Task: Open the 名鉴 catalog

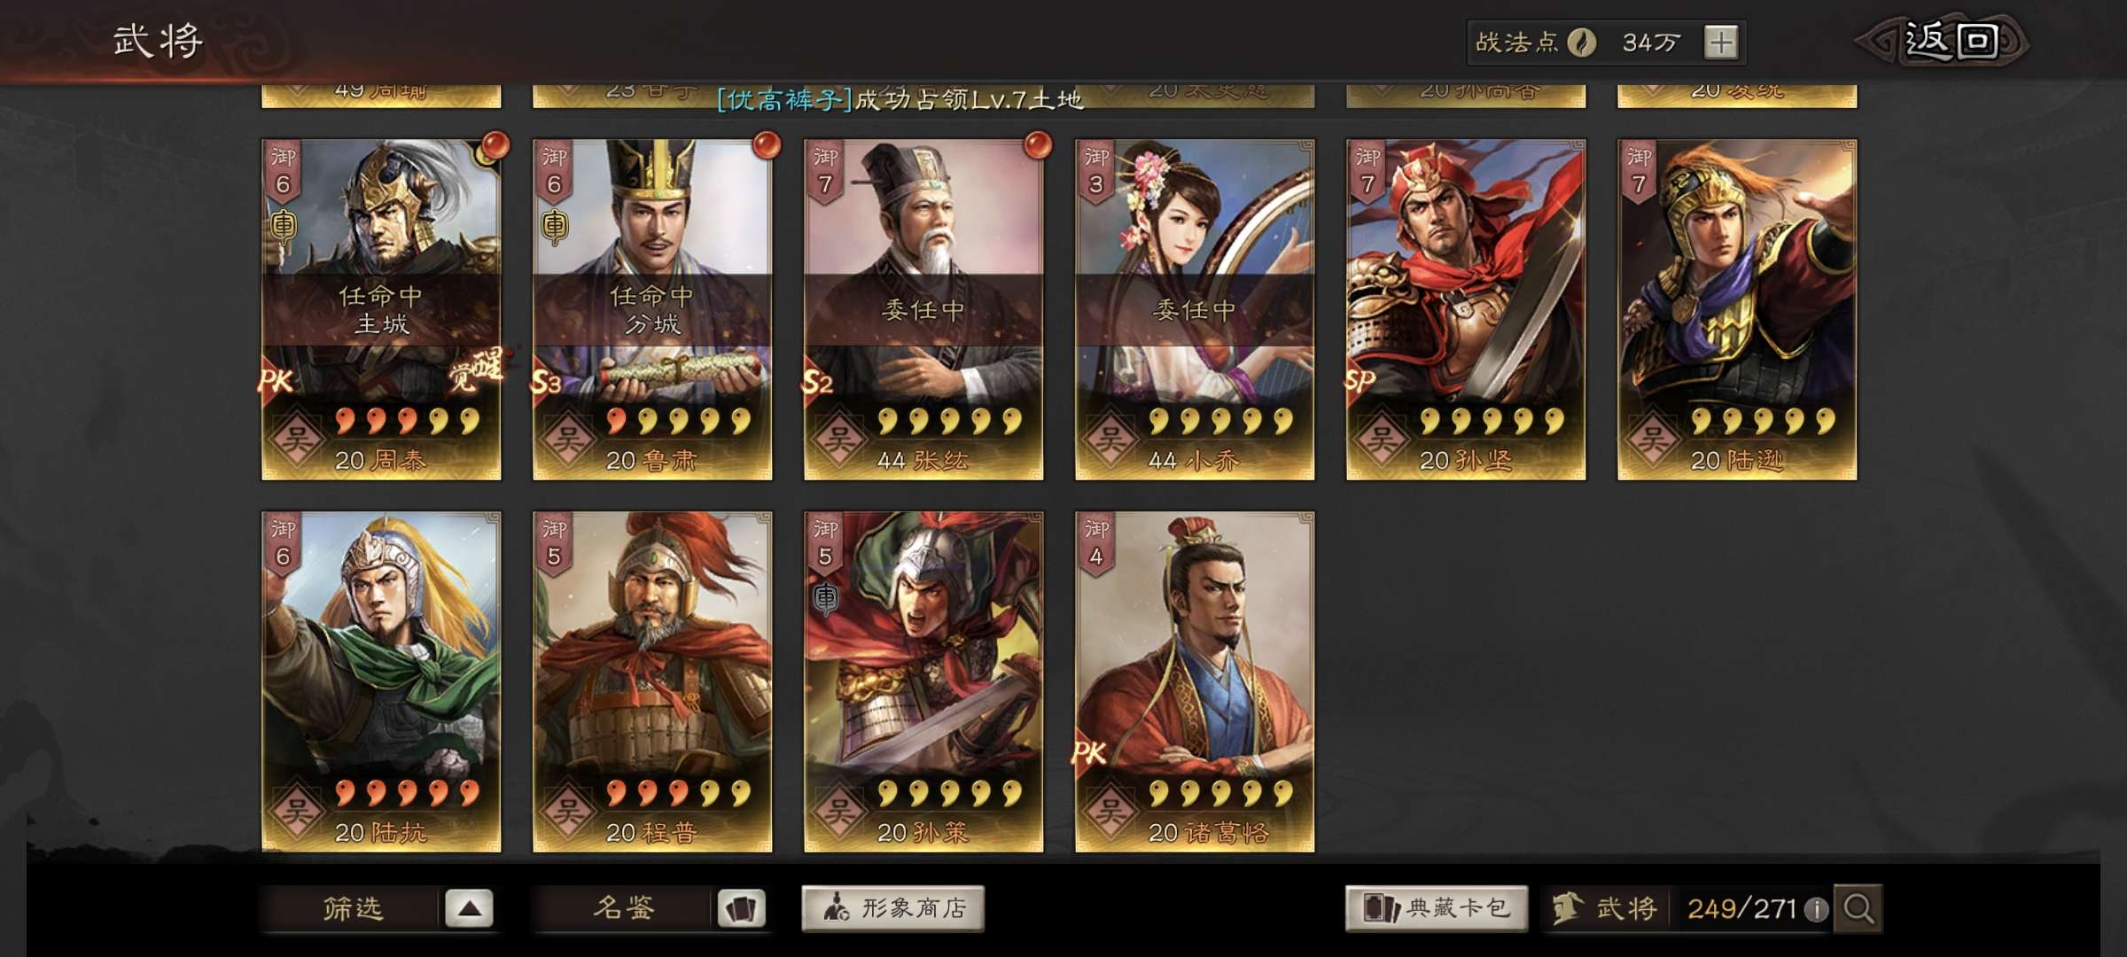Action: coord(623,908)
